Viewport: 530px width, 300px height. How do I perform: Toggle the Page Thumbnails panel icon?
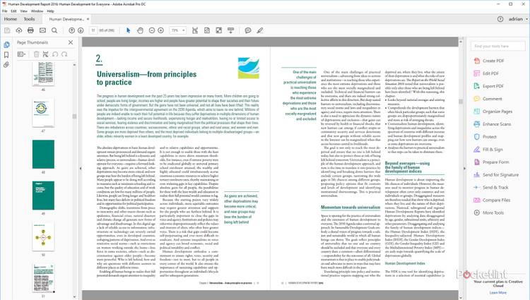(x=6, y=44)
